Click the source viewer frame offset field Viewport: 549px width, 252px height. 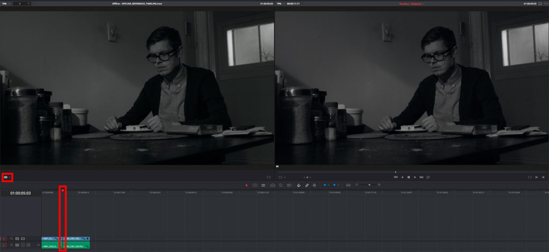pos(23,4)
